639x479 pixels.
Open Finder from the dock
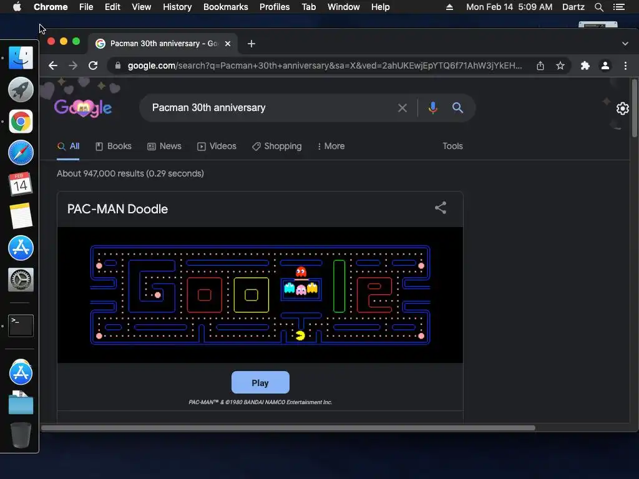[x=21, y=57]
